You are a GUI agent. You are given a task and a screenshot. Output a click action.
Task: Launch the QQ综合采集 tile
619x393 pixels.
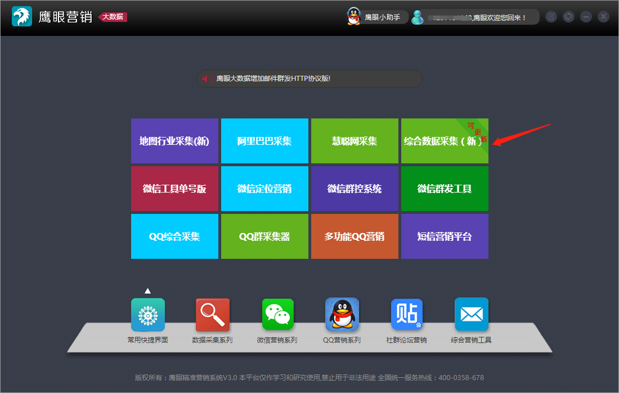174,236
